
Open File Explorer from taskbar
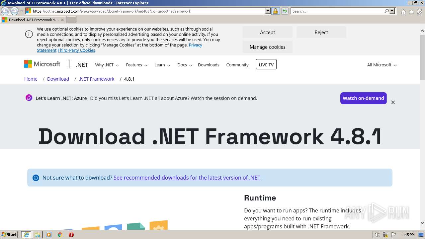pyautogui.click(x=38, y=235)
